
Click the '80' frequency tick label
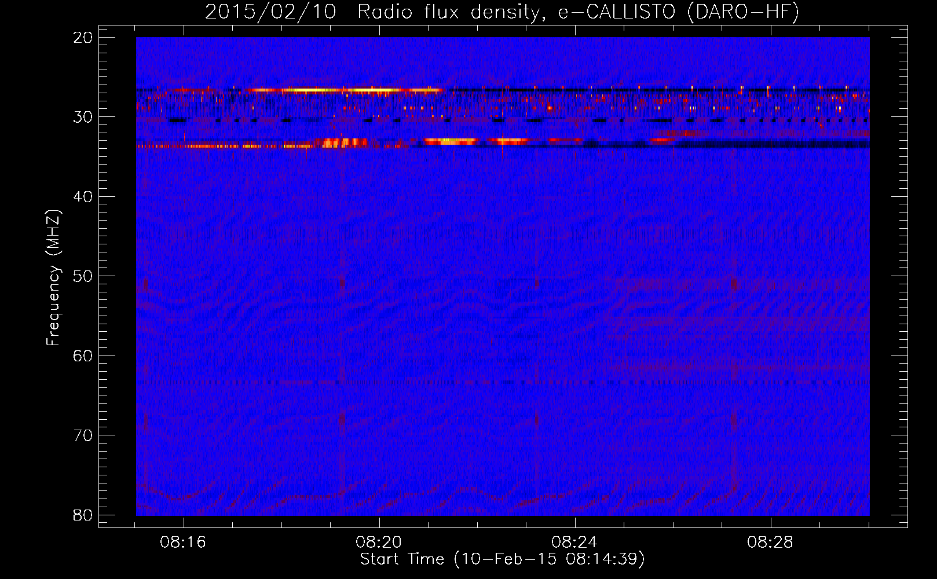point(83,515)
